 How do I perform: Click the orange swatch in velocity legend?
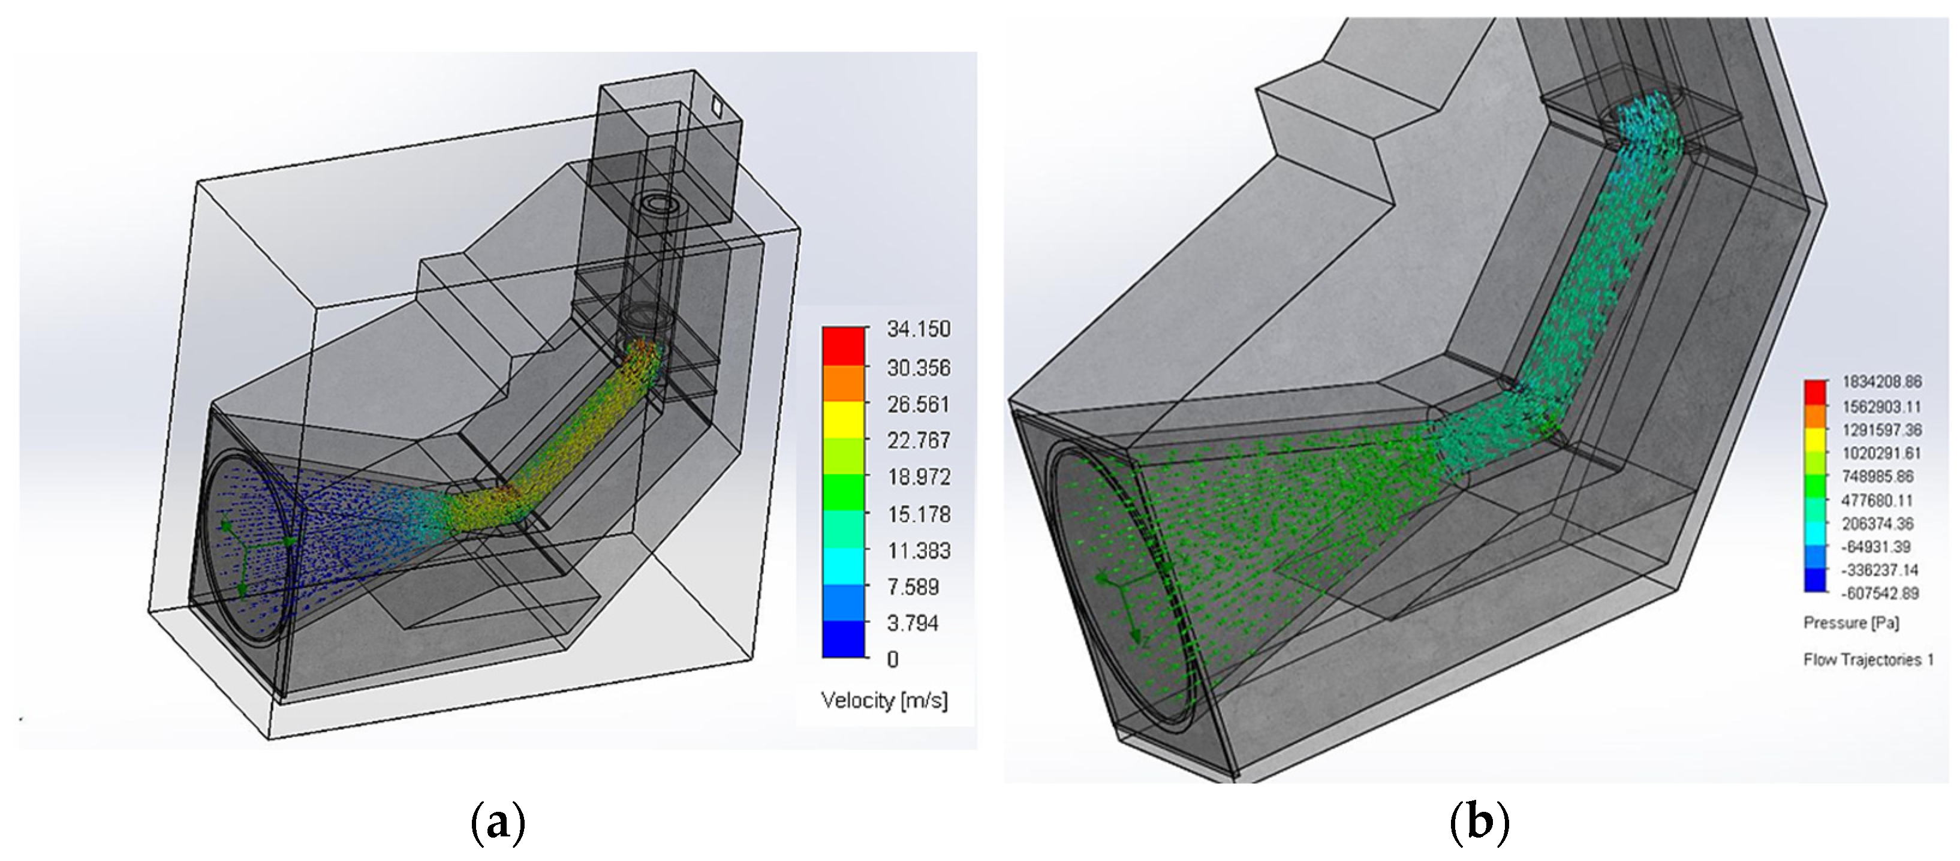coord(843,383)
